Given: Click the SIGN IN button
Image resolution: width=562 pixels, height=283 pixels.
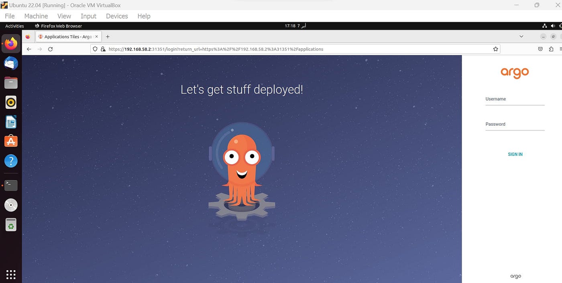Looking at the screenshot, I should [515, 154].
